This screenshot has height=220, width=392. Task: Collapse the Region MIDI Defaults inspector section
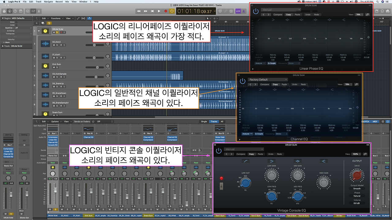[3, 18]
